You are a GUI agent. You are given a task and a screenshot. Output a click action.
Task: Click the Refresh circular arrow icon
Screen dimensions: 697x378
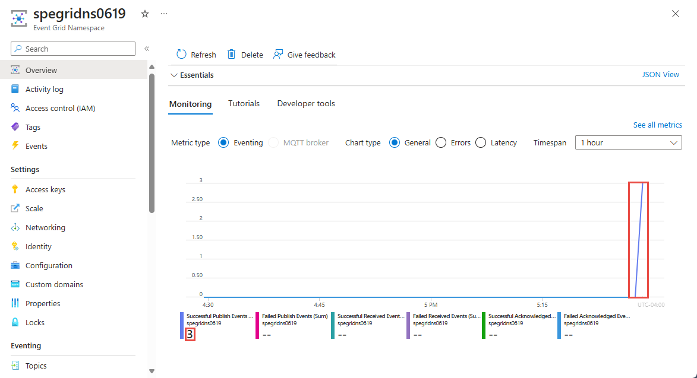(181, 54)
